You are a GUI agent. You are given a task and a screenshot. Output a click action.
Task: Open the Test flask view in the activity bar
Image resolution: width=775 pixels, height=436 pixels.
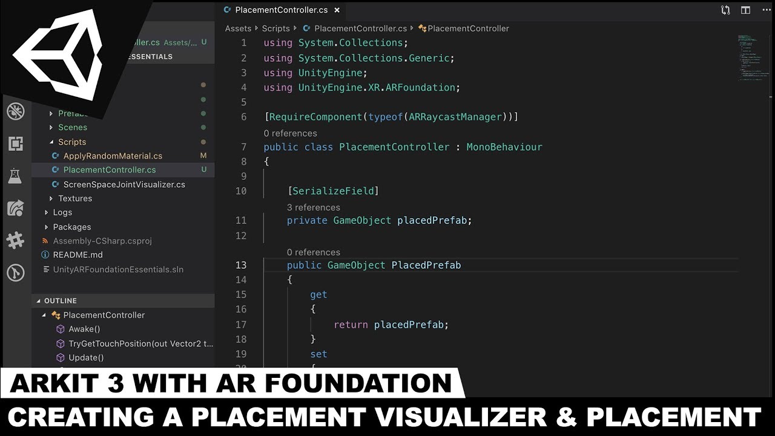[x=15, y=176]
